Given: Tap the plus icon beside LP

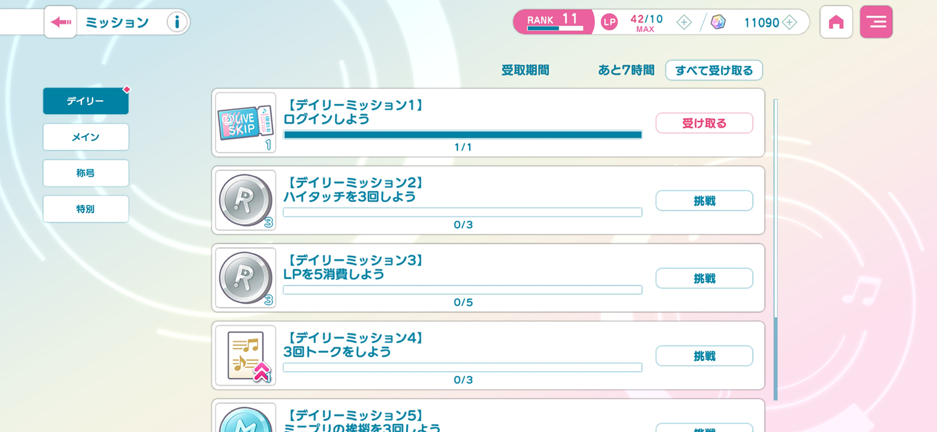Looking at the screenshot, I should 684,22.
